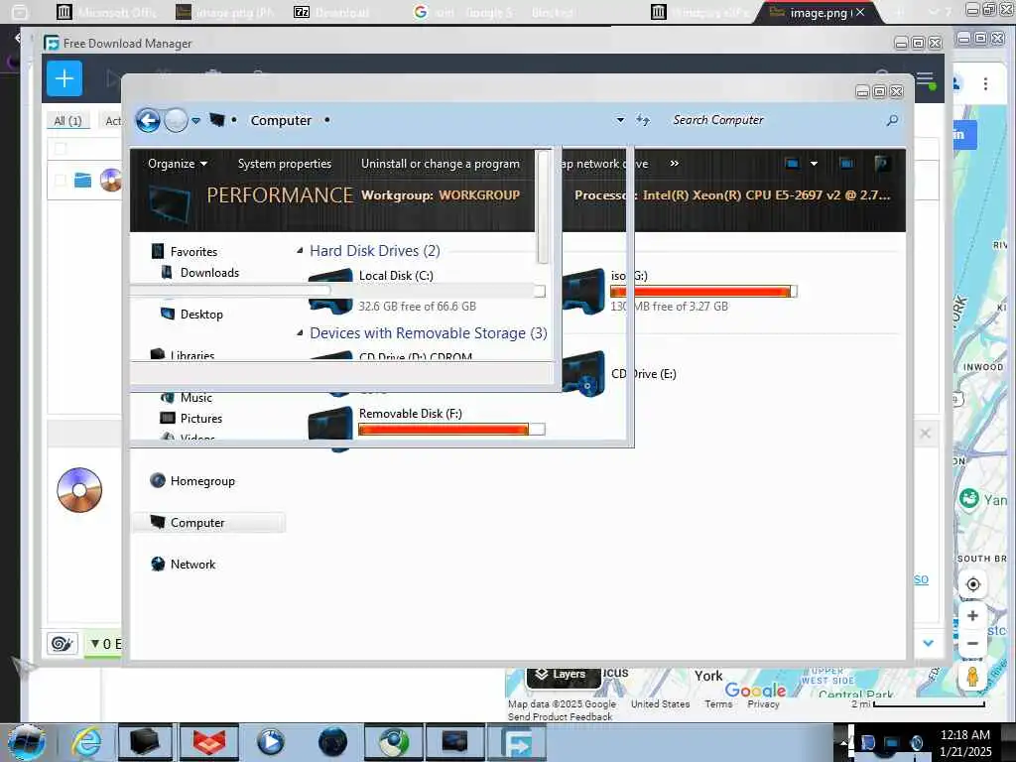Open the views dropdown arrow

tap(814, 164)
